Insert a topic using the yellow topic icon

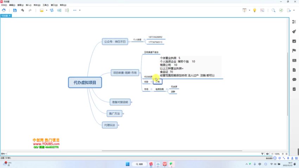[x=42, y=10]
